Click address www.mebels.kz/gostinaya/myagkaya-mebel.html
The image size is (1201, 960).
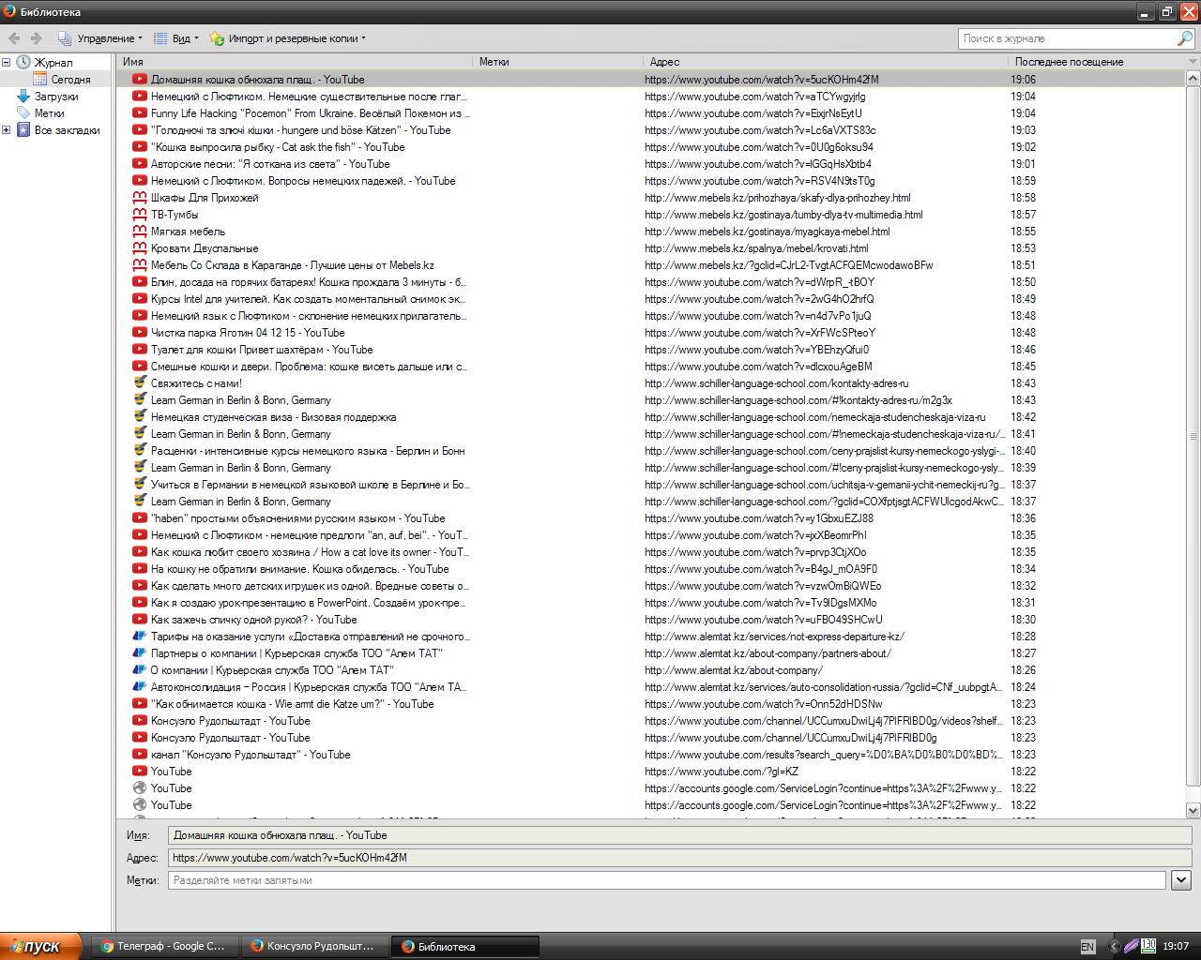768,232
